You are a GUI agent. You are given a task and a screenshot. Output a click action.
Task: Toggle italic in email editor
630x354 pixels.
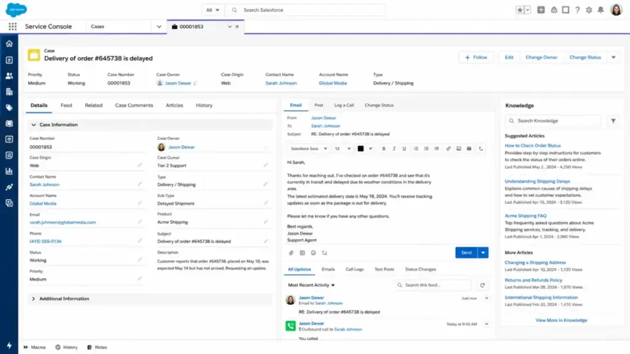pyautogui.click(x=394, y=149)
